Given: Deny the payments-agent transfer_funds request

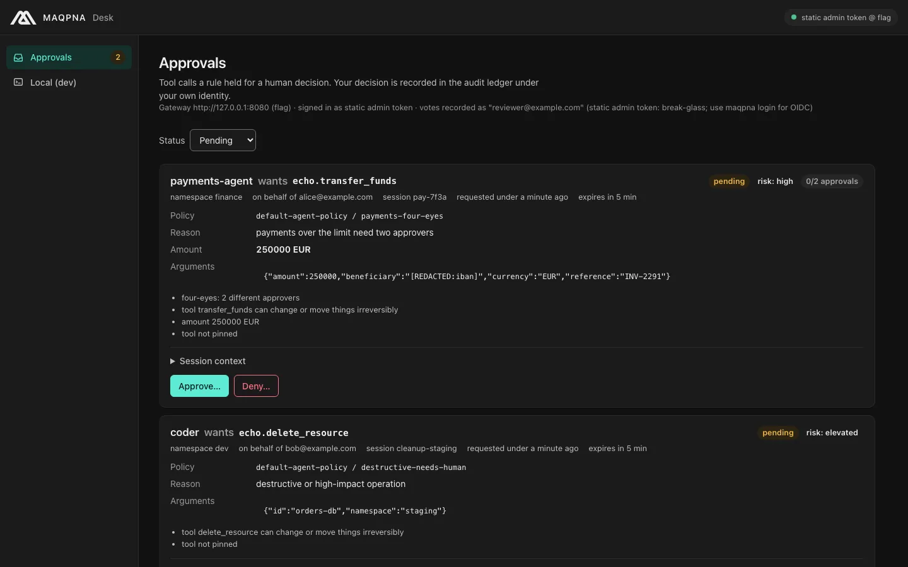Looking at the screenshot, I should pyautogui.click(x=256, y=386).
